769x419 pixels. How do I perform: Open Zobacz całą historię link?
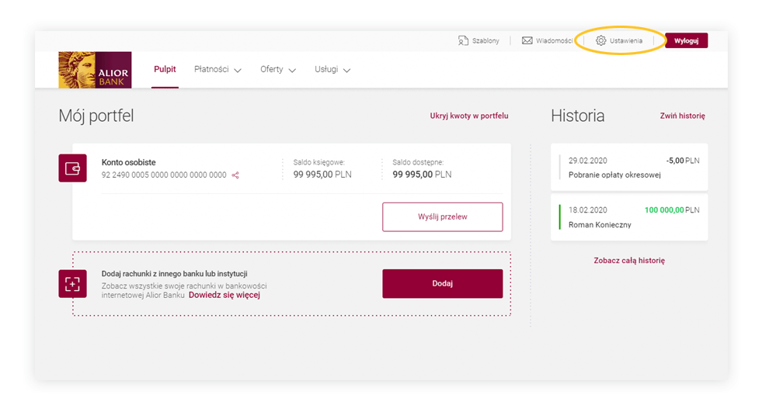629,261
